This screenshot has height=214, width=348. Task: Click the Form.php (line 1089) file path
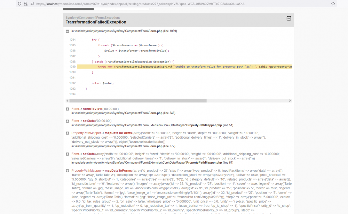pos(124,31)
